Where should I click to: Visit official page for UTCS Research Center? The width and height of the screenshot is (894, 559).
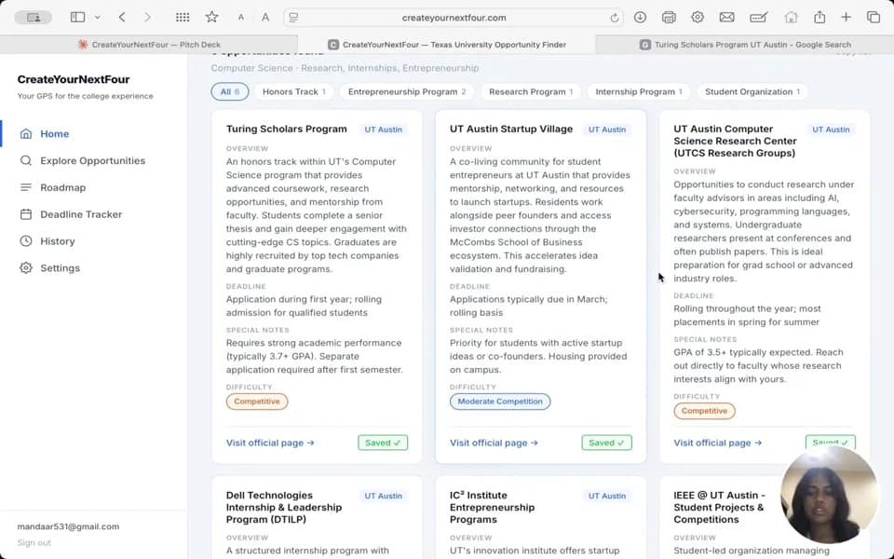point(718,443)
